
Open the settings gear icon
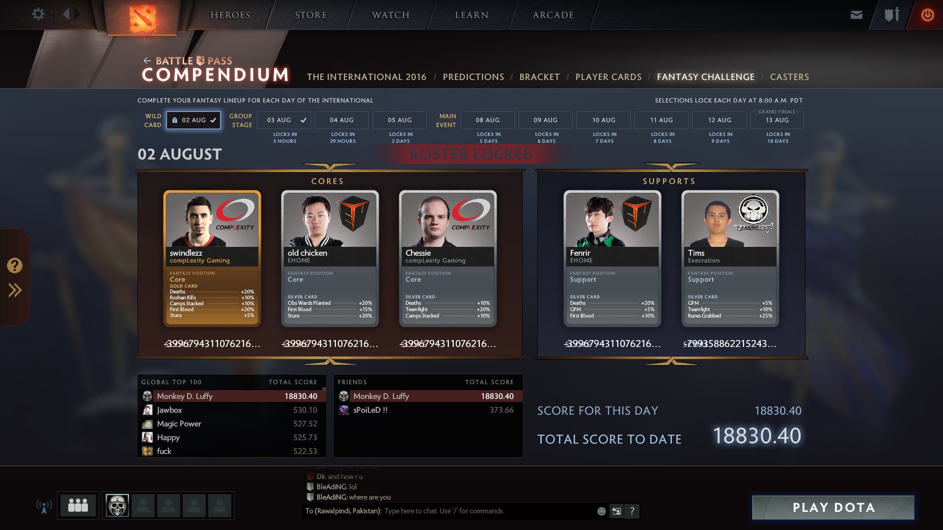(38, 14)
